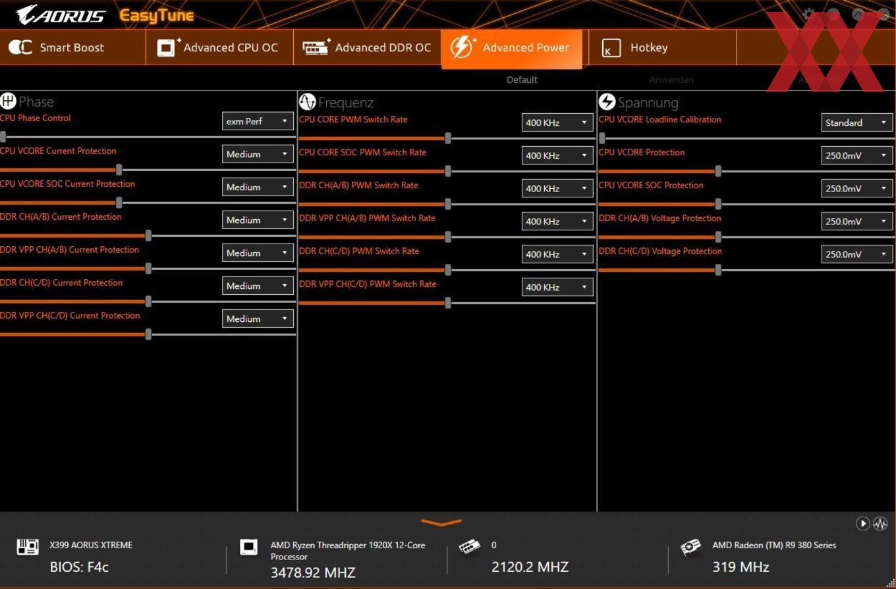
Task: Click CPU VCORE SOC Current Protection slider handle
Action: click(119, 203)
